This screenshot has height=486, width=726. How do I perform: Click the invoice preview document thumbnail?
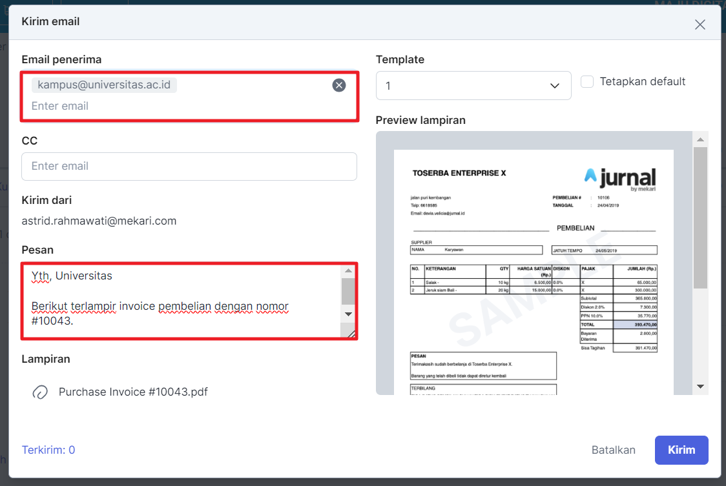pyautogui.click(x=534, y=272)
